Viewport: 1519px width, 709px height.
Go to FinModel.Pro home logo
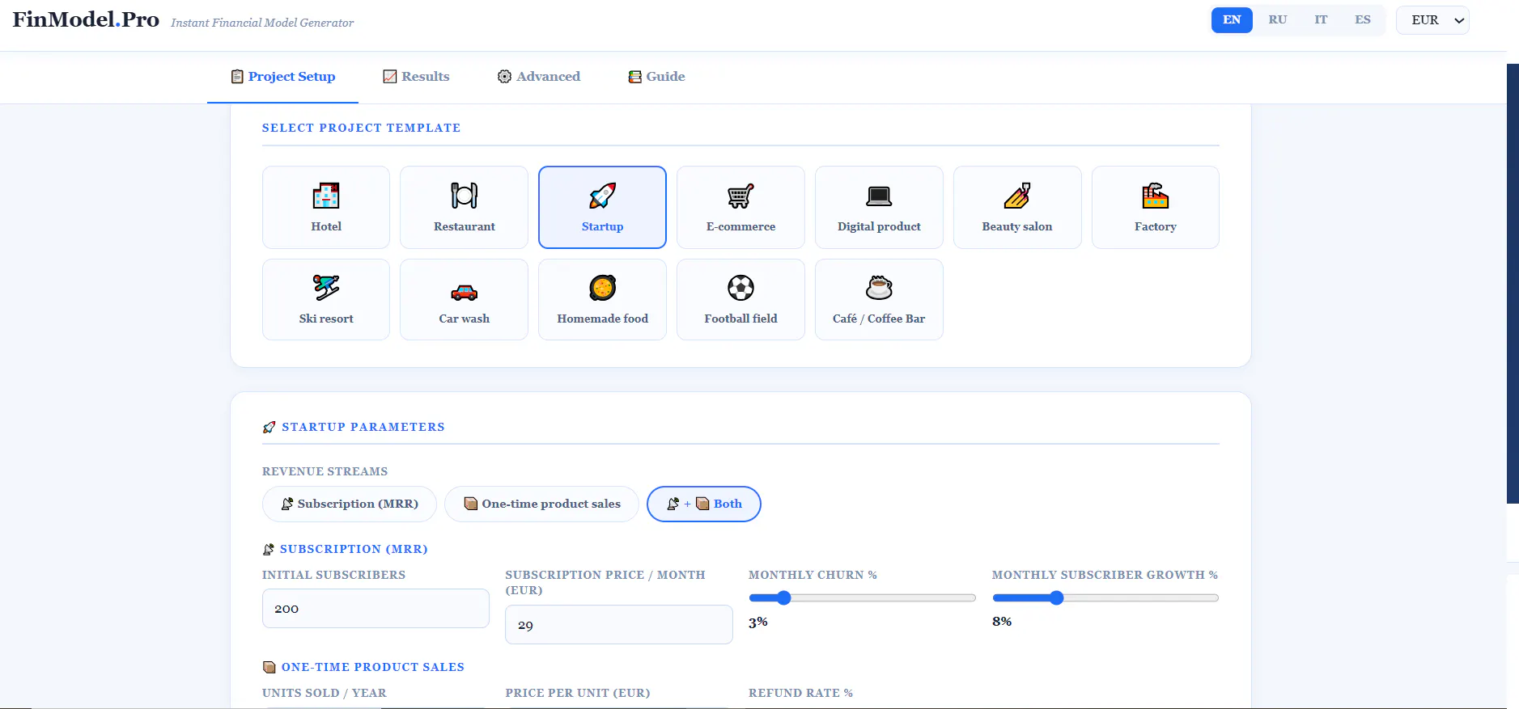click(x=86, y=20)
